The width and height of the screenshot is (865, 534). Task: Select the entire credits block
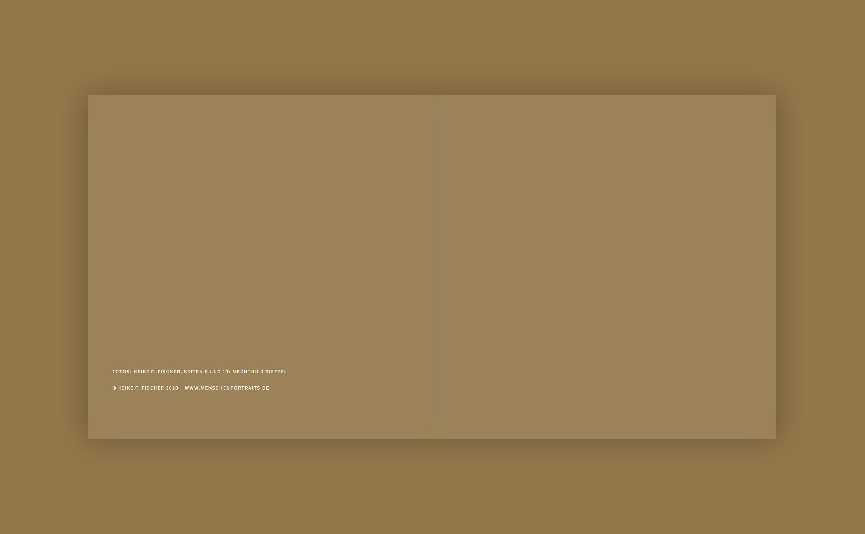(200, 380)
